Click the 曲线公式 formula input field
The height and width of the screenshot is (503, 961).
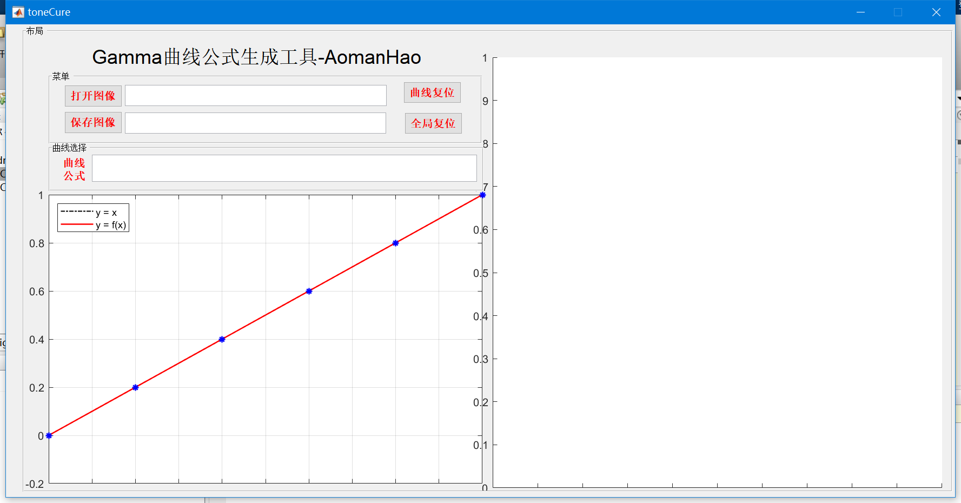284,168
